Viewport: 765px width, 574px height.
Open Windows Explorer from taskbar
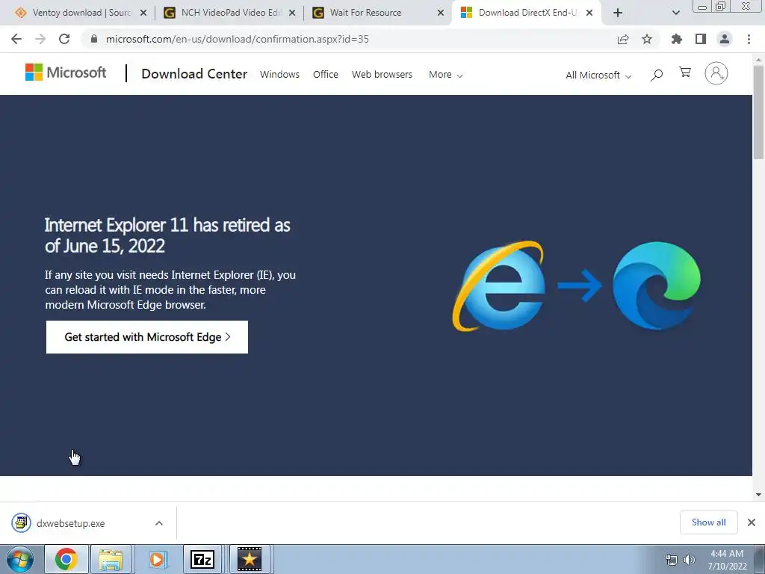tap(111, 559)
